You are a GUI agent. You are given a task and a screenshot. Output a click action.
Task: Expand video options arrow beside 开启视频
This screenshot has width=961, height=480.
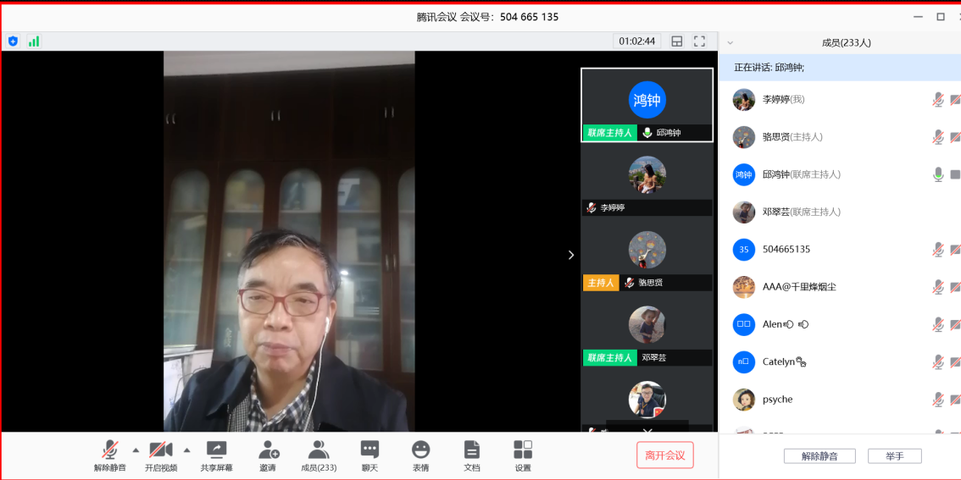[187, 450]
